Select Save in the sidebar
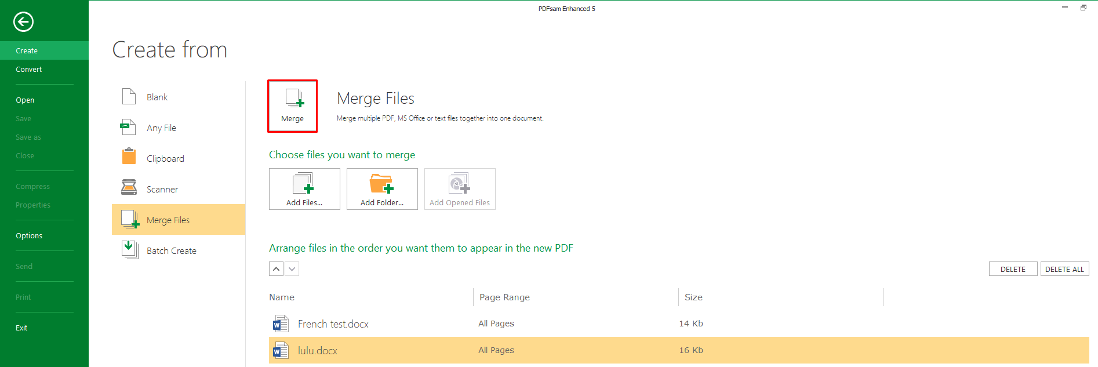Viewport: 1098px width, 367px height. tap(23, 118)
